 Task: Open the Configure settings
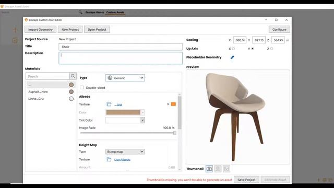pyautogui.click(x=279, y=29)
